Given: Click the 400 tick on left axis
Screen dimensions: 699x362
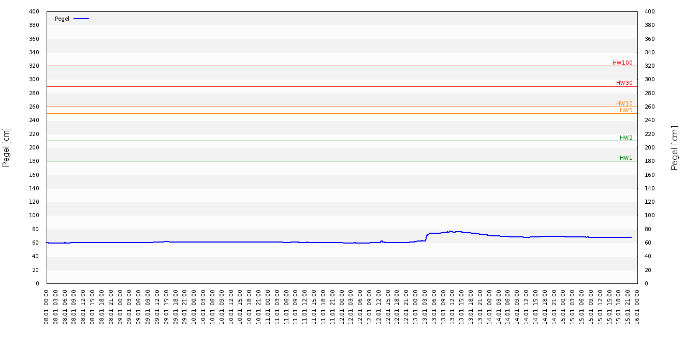Looking at the screenshot, I should click(34, 11).
